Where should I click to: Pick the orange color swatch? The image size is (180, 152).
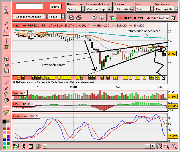click(x=8, y=133)
